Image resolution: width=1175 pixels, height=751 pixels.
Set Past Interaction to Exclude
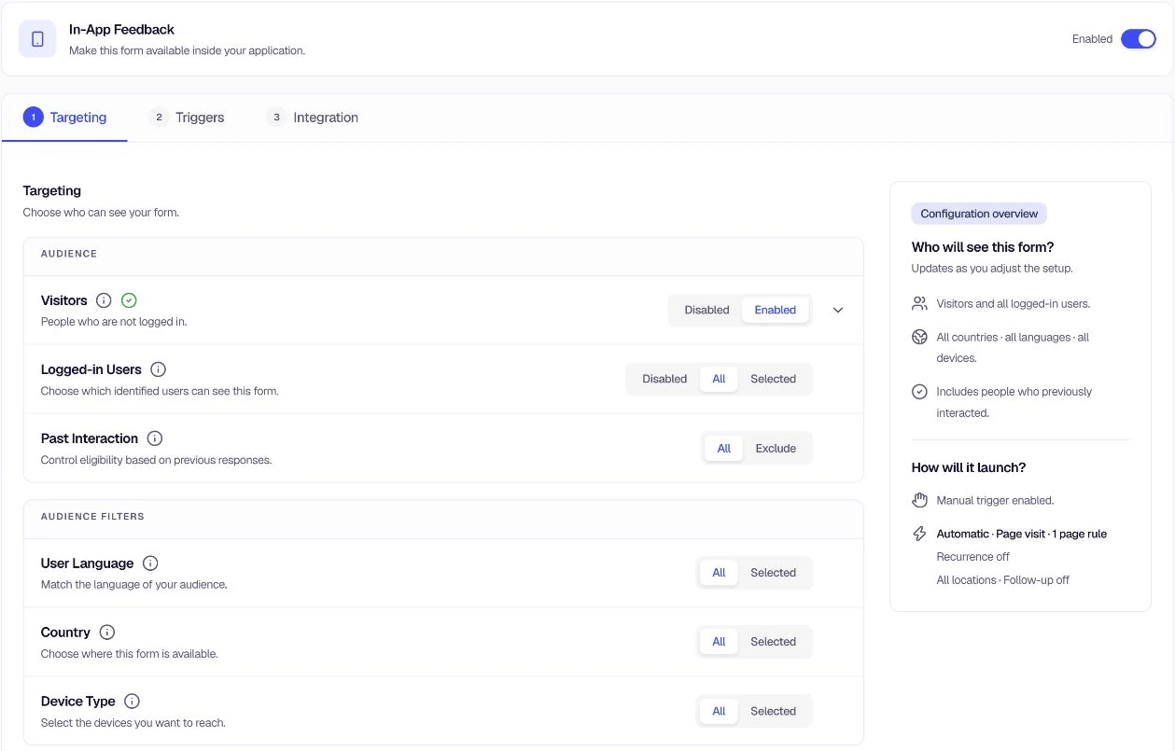click(776, 448)
